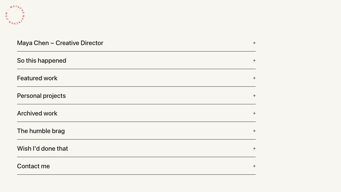Viewport: 341px width, 192px height.
Task: Click the plus icon next to Personal projects
Action: point(254,96)
